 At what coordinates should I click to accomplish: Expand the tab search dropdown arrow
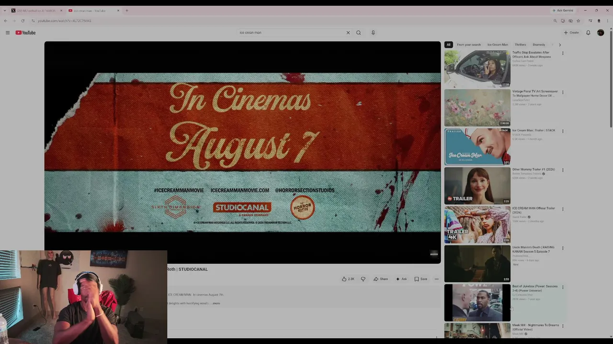click(x=5, y=11)
